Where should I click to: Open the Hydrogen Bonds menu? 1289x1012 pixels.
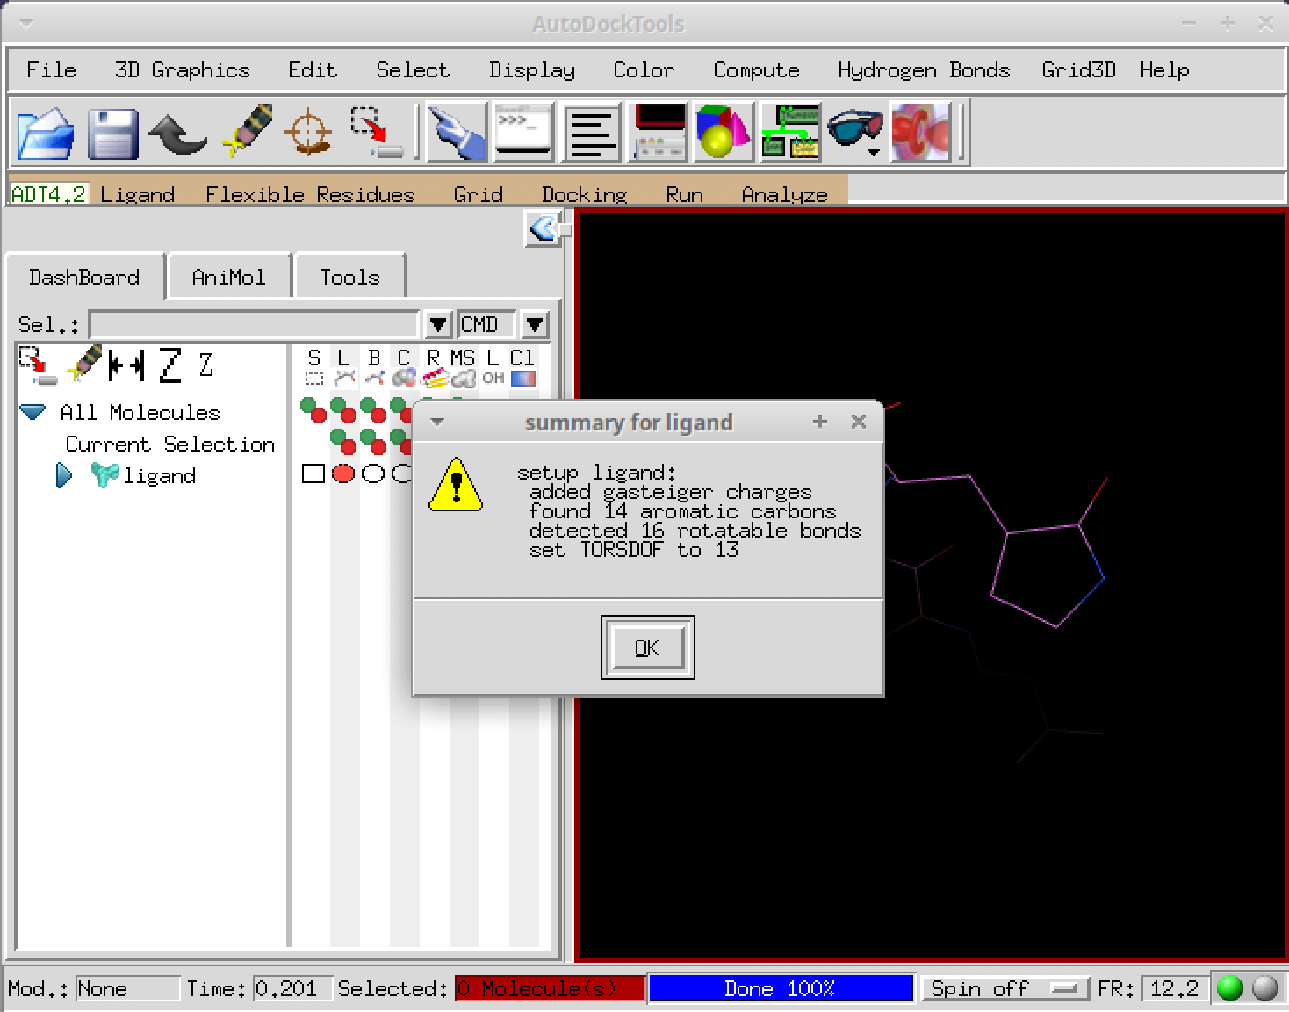coord(924,70)
